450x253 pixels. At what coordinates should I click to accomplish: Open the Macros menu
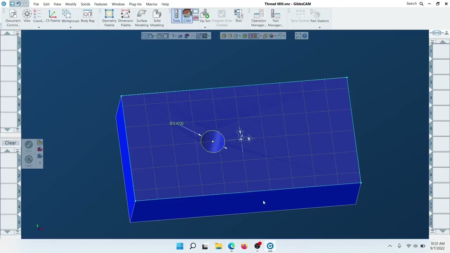(x=152, y=4)
